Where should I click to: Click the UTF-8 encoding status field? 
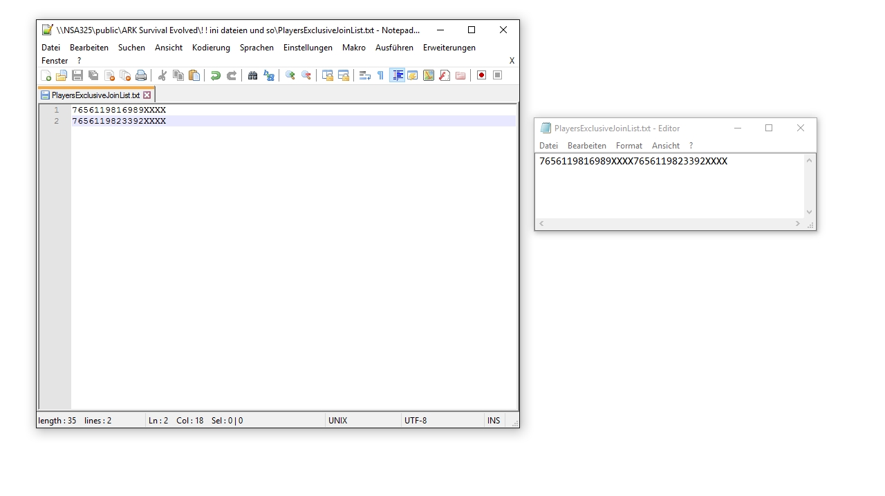click(x=442, y=420)
